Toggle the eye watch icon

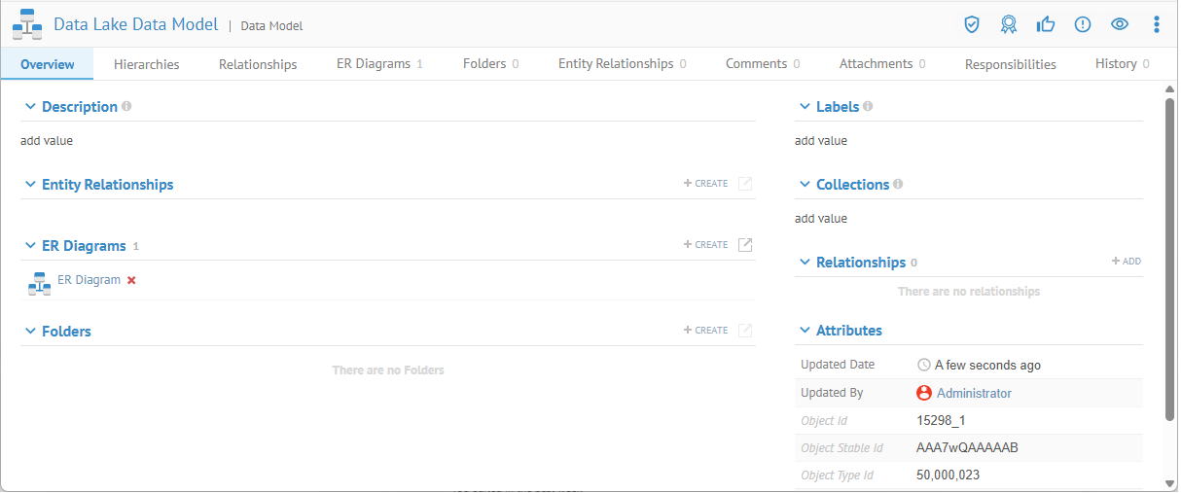pos(1120,24)
